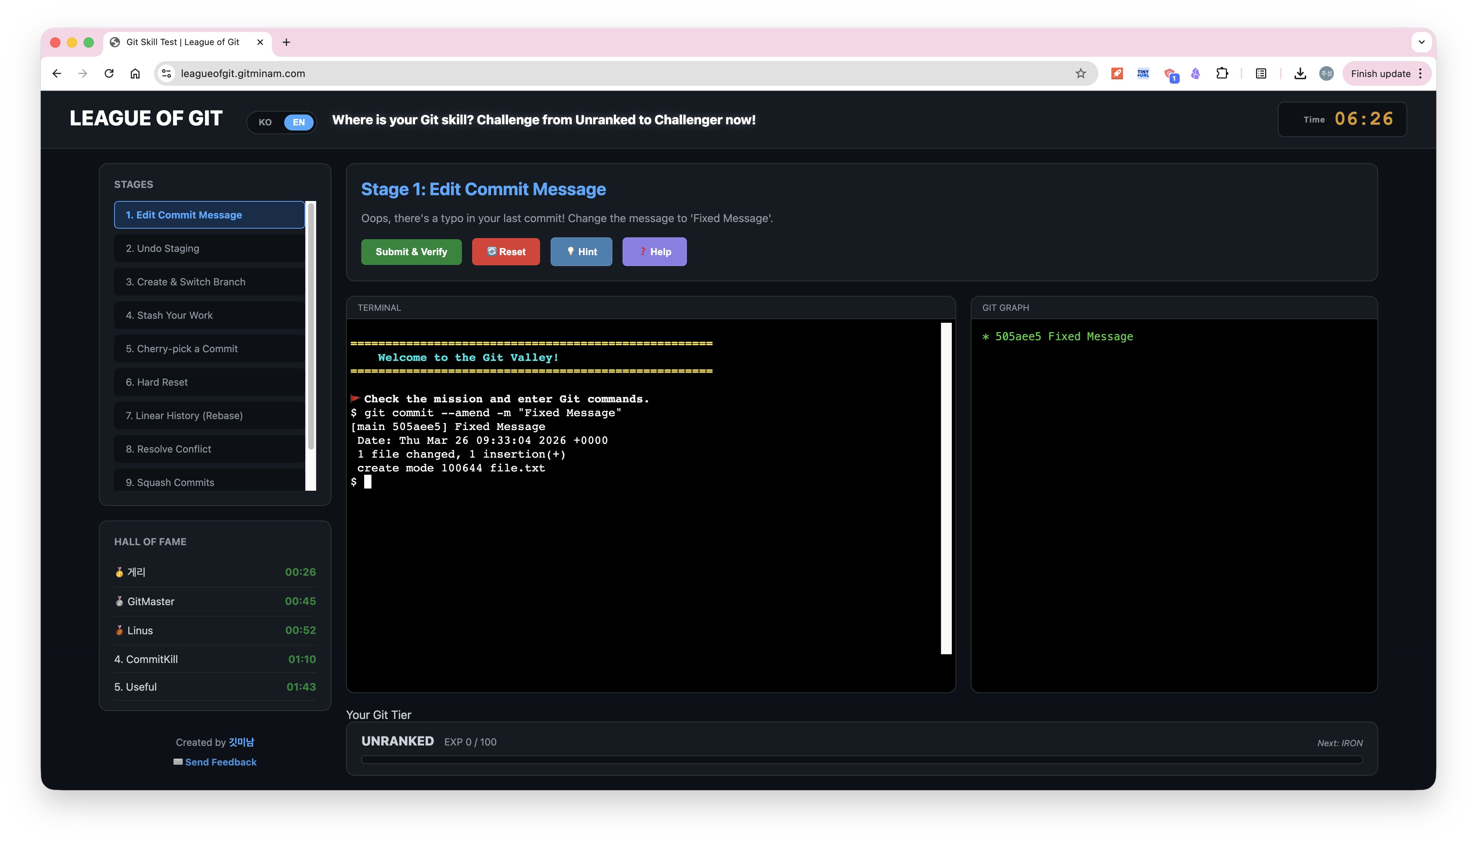Open the Finish update menu dots
The height and width of the screenshot is (844, 1477).
pos(1420,74)
